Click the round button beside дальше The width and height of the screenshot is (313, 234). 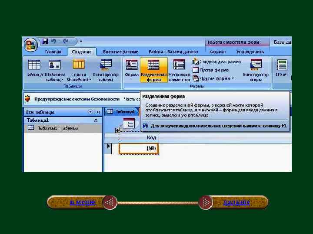pyautogui.click(x=205, y=202)
